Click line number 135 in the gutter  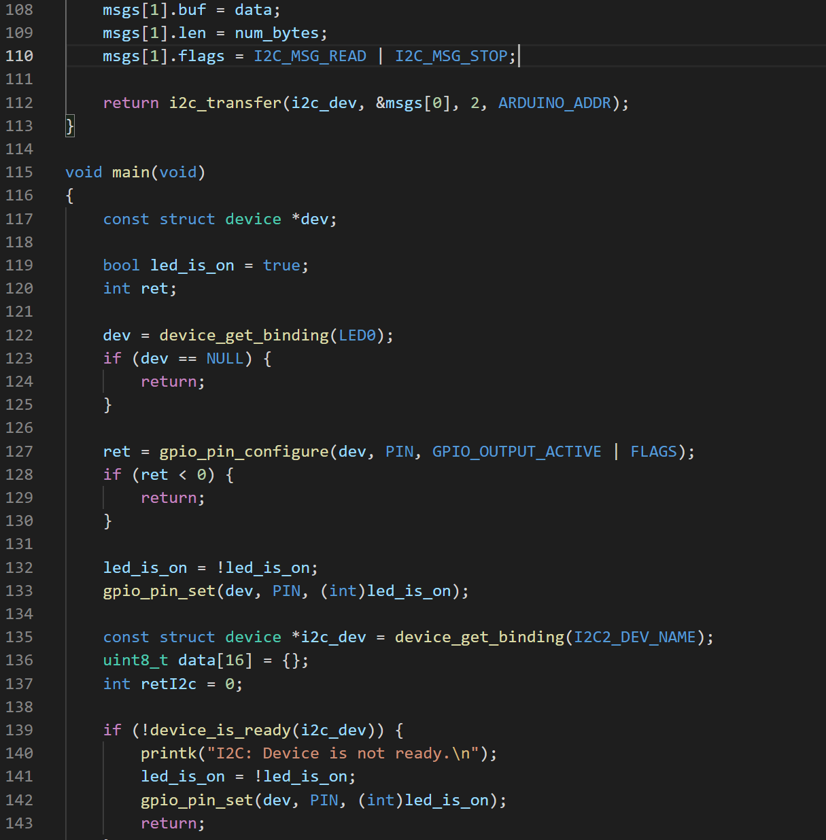[19, 637]
